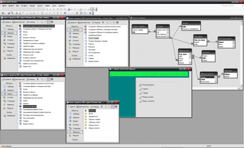Image resolution: width=244 pixels, height=148 pixels.
Task: Toggle Italic formatting in the formatting toolbar
Action: pyautogui.click(x=50, y=9)
